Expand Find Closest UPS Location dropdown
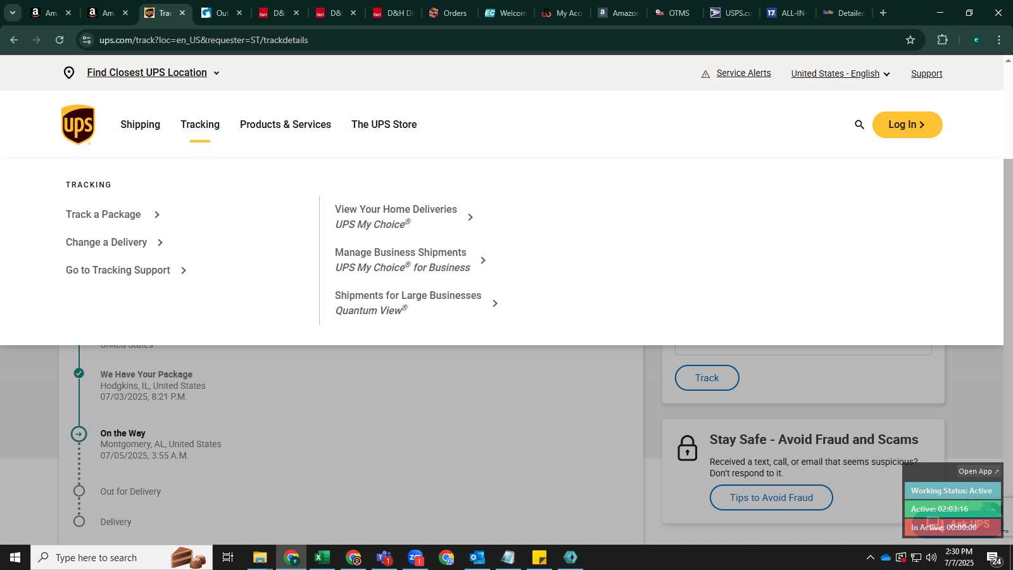This screenshot has height=570, width=1013. click(x=153, y=73)
